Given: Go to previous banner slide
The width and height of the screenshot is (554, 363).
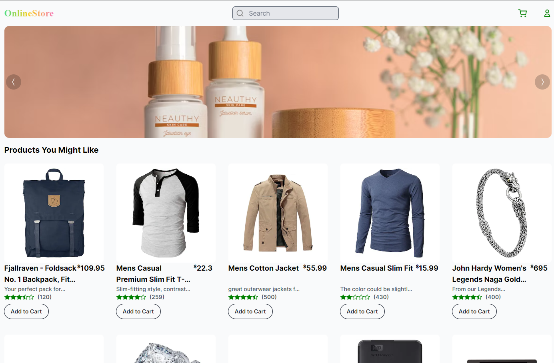Looking at the screenshot, I should click(14, 82).
